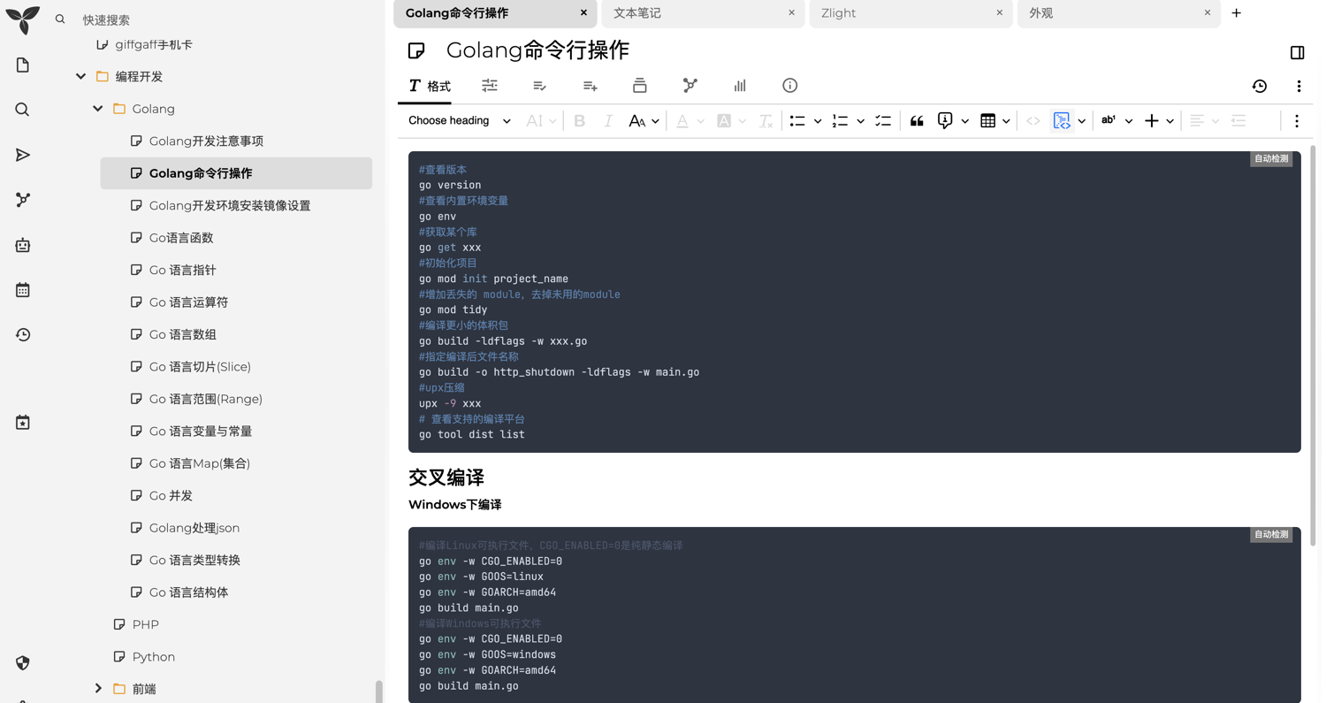Collapse the Golang folder
1326x703 pixels.
[x=98, y=109]
